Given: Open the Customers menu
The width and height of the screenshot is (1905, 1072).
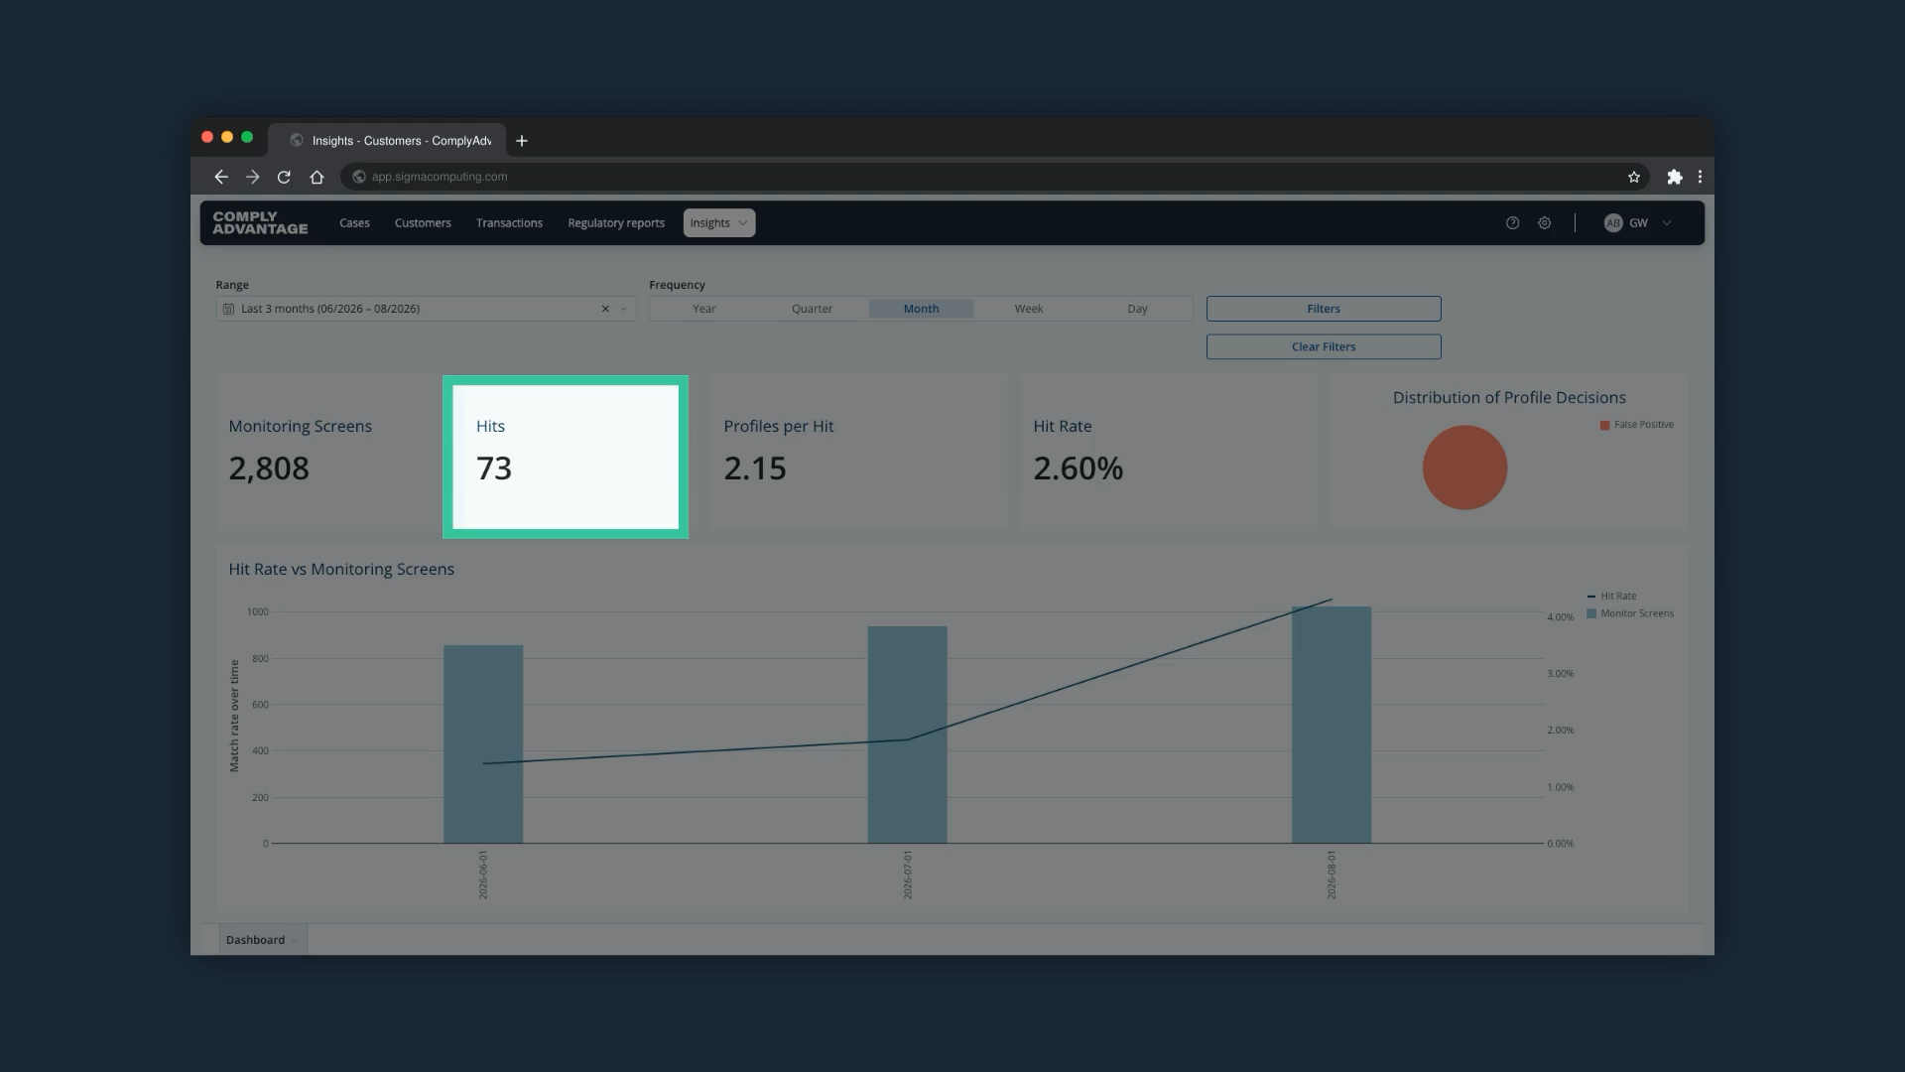Looking at the screenshot, I should click(x=423, y=223).
